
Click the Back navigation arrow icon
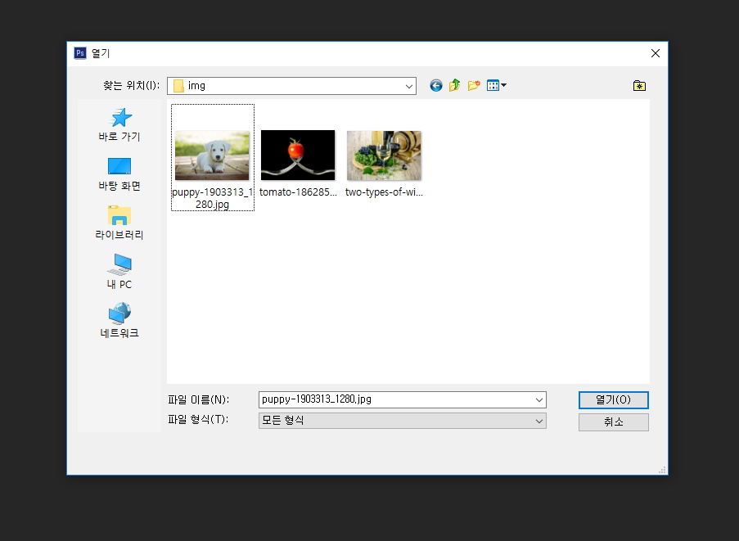[x=435, y=85]
